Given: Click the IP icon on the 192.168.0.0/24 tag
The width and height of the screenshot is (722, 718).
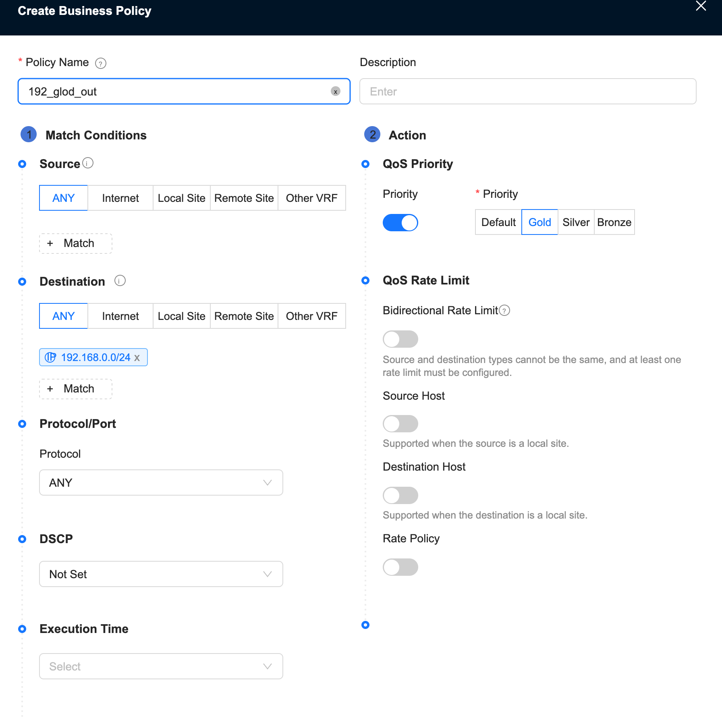Looking at the screenshot, I should tap(50, 357).
